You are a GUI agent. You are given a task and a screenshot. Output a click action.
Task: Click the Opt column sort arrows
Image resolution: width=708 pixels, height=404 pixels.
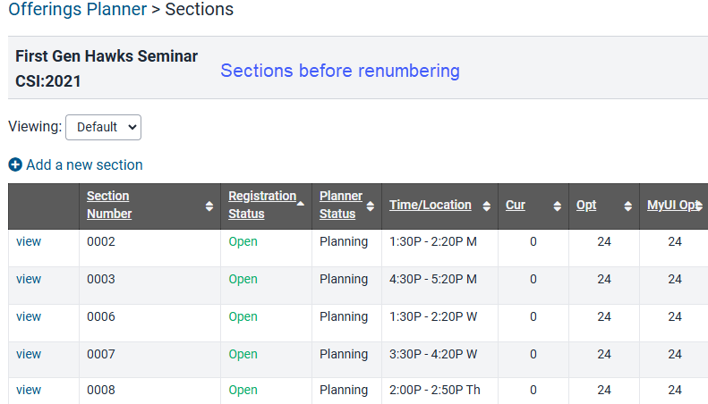point(627,206)
